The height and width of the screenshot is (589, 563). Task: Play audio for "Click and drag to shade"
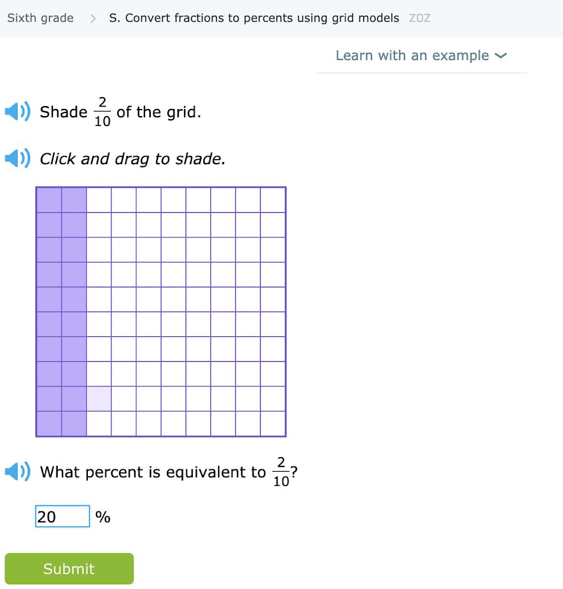[x=17, y=158]
